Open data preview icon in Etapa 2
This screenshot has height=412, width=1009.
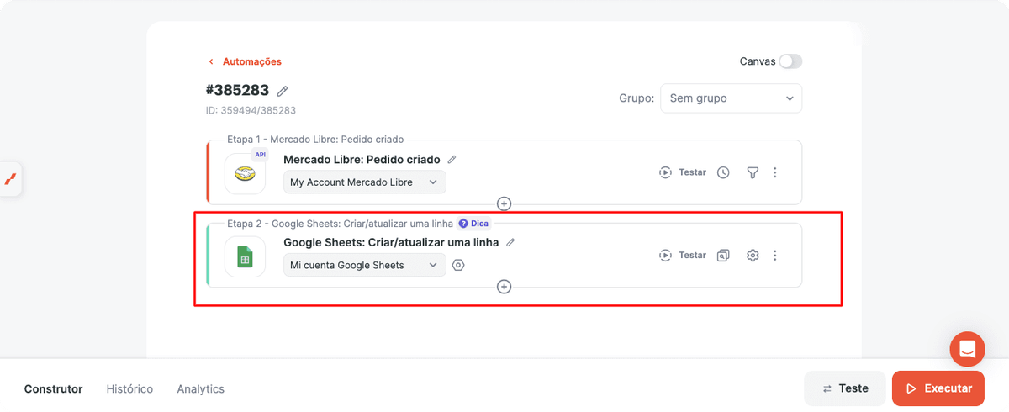pos(723,255)
